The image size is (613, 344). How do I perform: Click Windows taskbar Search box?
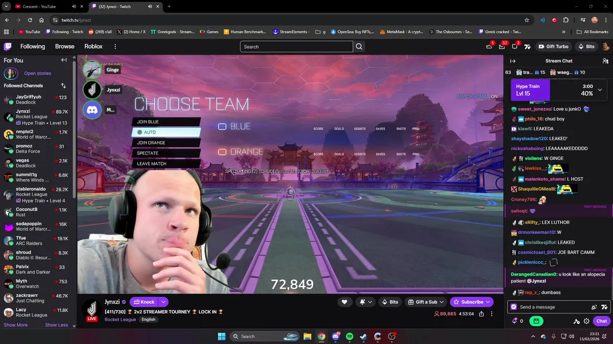point(264,336)
